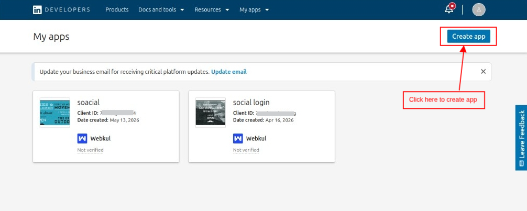This screenshot has width=527, height=211.
Task: Click Not verified under social login app
Action: (x=246, y=150)
